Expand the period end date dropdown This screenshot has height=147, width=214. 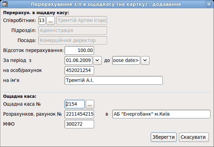[x=145, y=60]
